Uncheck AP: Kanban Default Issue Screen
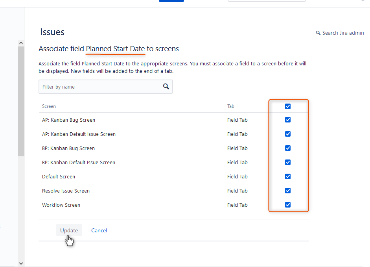370x267 pixels. point(288,134)
